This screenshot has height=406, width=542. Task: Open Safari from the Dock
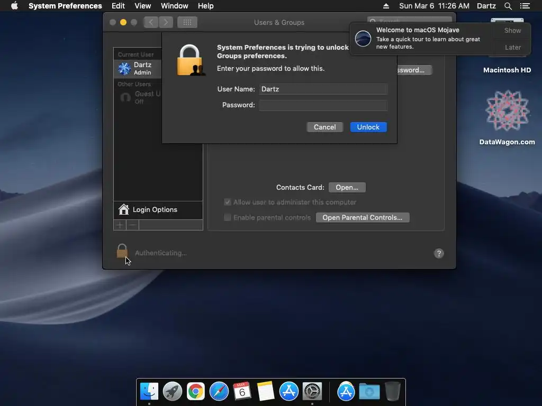(x=219, y=391)
